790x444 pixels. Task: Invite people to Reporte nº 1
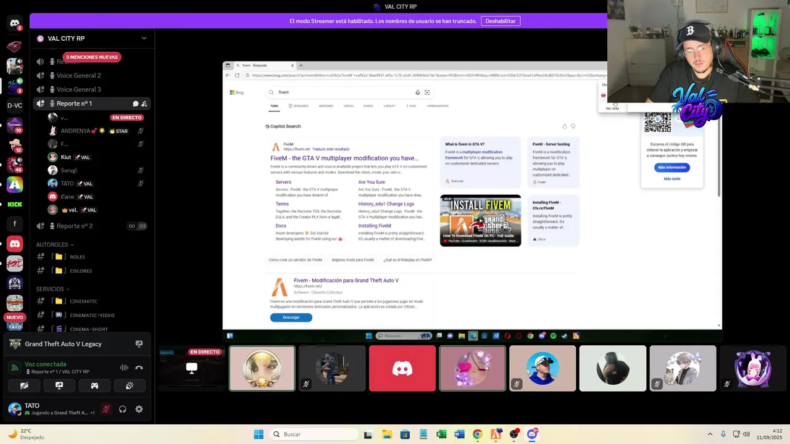click(144, 104)
